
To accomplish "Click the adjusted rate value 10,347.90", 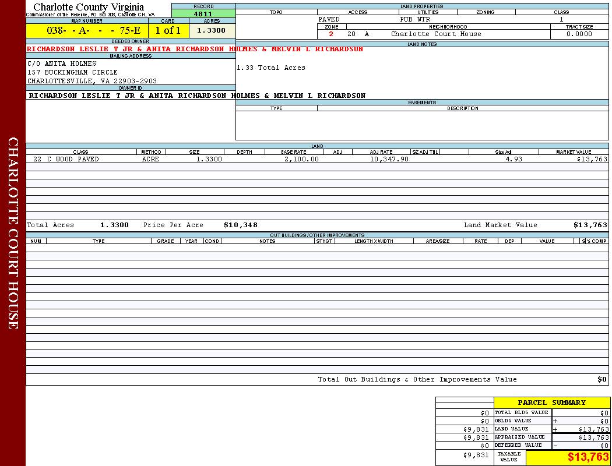I will point(389,159).
